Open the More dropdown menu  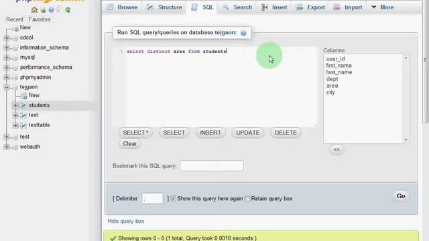pyautogui.click(x=383, y=7)
